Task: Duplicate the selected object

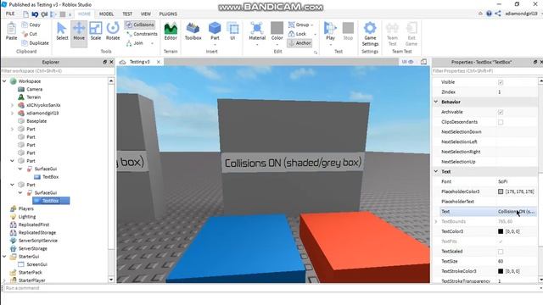Action: (x=35, y=43)
